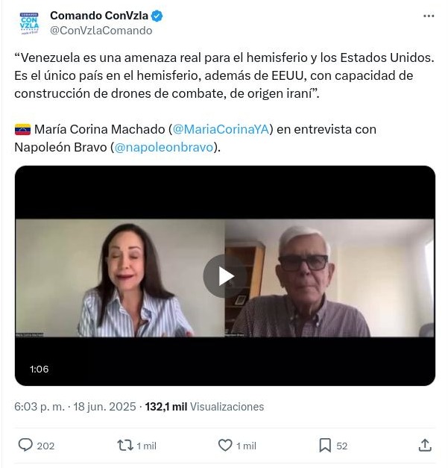The width and height of the screenshot is (448, 468).
Task: View the 132,1 mil Visualizaciones stats
Action: pyautogui.click(x=204, y=407)
